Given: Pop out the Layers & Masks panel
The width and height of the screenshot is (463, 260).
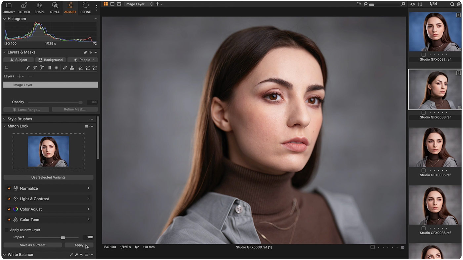Looking at the screenshot, I should 85,52.
